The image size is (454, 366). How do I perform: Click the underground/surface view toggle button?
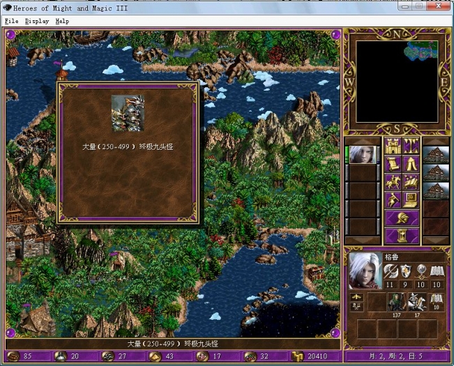[411, 146]
